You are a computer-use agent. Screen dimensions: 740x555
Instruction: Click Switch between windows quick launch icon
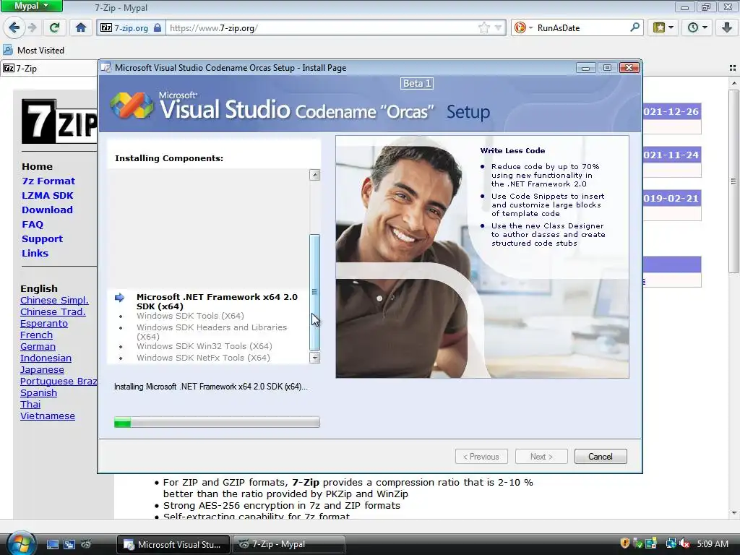pyautogui.click(x=69, y=544)
